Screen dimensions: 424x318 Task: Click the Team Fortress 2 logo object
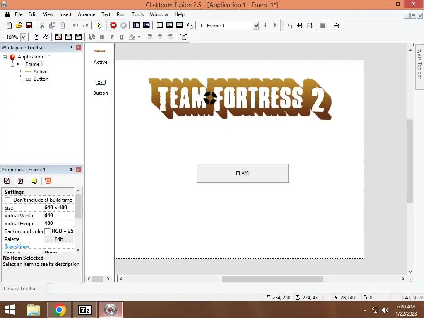[x=240, y=99]
